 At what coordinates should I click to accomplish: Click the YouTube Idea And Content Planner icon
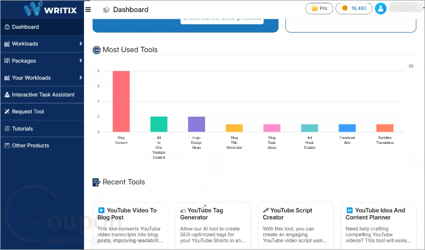click(x=350, y=210)
